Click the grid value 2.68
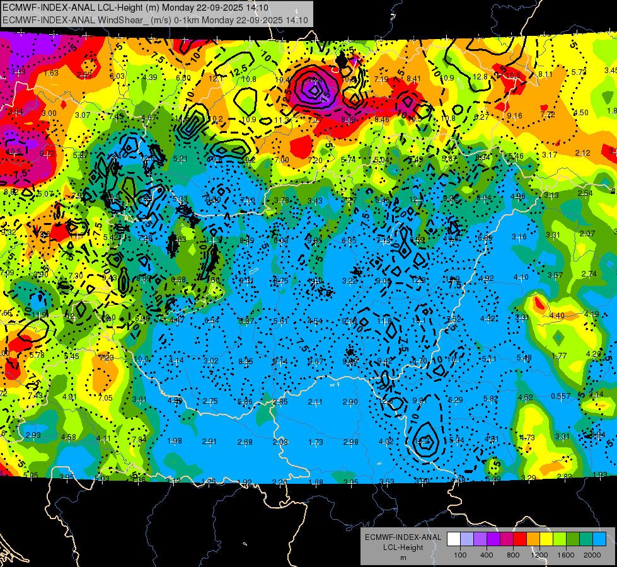617x567 pixels. point(245,442)
